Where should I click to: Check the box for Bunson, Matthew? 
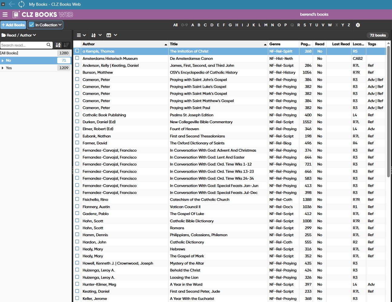77,72
